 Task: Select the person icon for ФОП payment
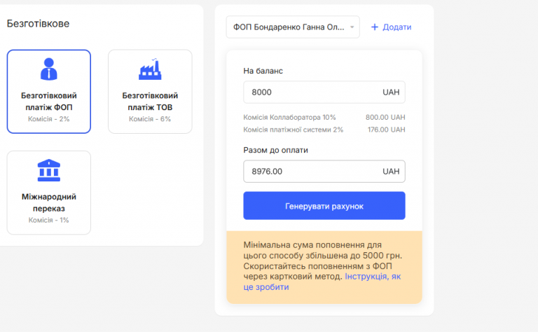click(x=49, y=69)
